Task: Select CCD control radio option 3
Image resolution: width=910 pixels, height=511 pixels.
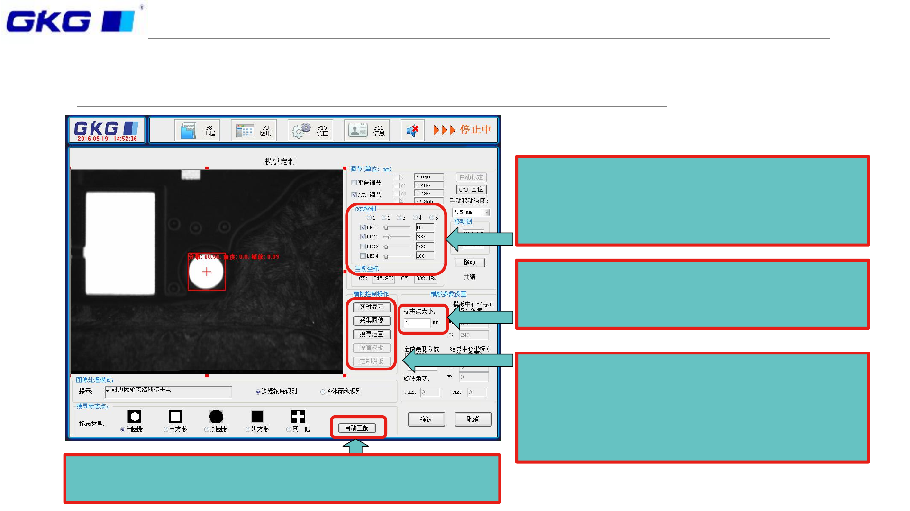Action: (x=399, y=218)
